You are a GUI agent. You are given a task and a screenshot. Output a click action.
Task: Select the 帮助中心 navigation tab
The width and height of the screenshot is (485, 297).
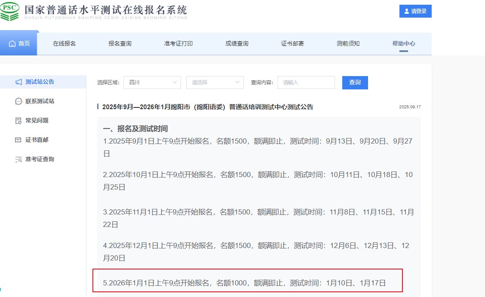pyautogui.click(x=403, y=43)
